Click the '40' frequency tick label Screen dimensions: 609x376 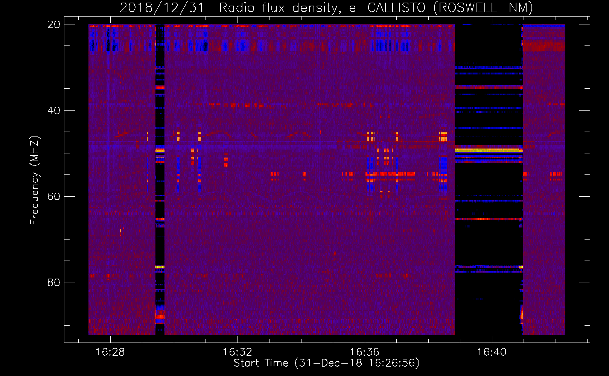[53, 111]
